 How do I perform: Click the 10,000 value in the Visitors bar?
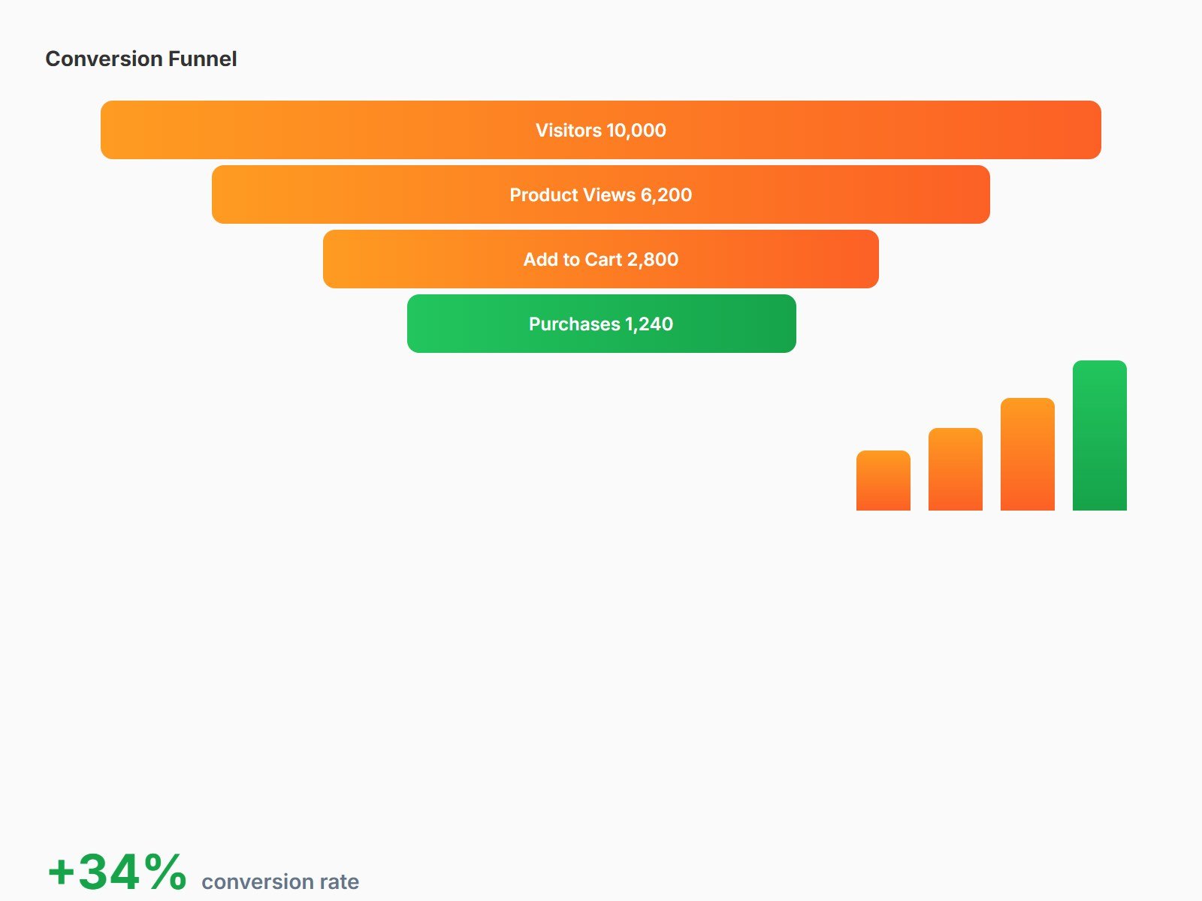[x=636, y=131]
